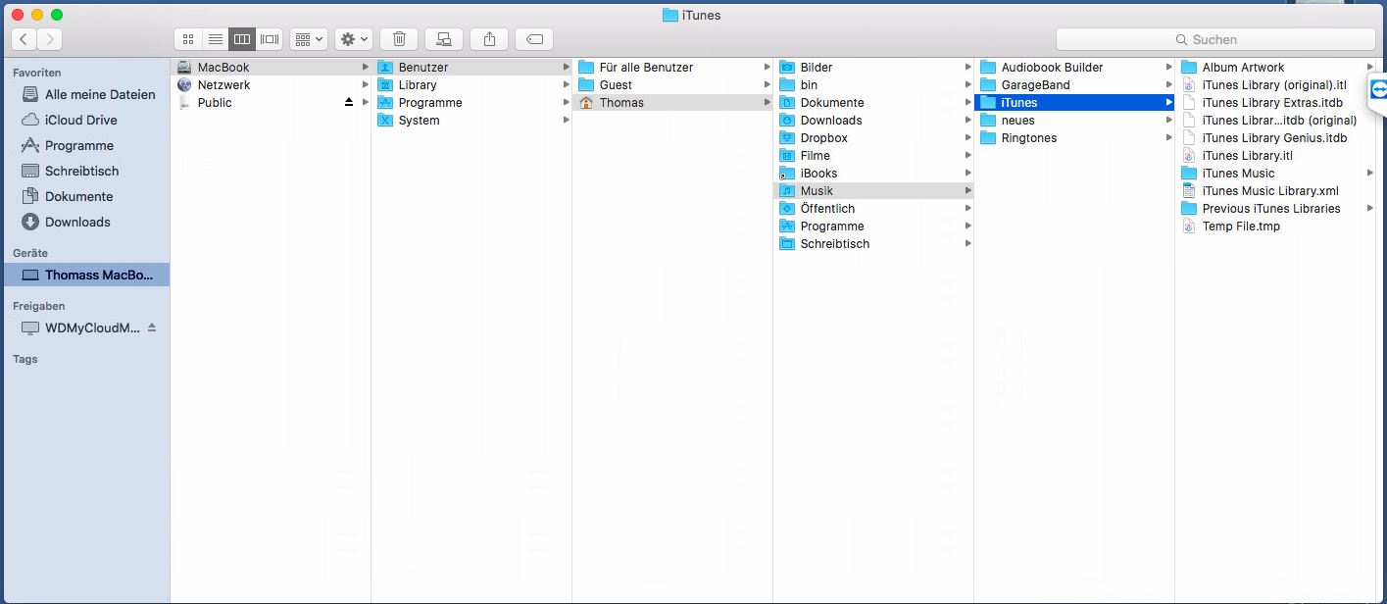1387x604 pixels.
Task: Select Schreibtisch folder in Thomas column
Action: click(x=873, y=243)
